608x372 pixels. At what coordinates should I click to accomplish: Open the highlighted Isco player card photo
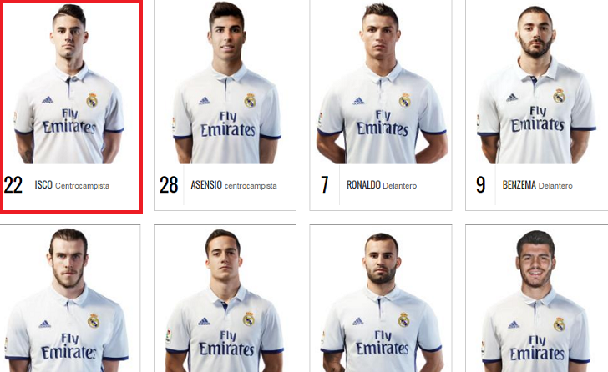pyautogui.click(x=69, y=84)
